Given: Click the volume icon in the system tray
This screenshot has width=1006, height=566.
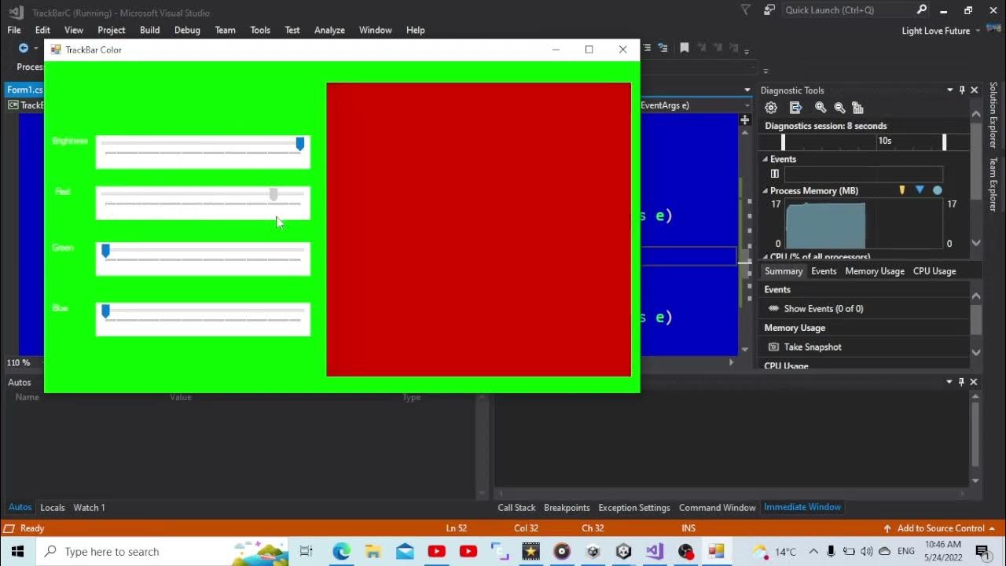Looking at the screenshot, I should coord(867,551).
